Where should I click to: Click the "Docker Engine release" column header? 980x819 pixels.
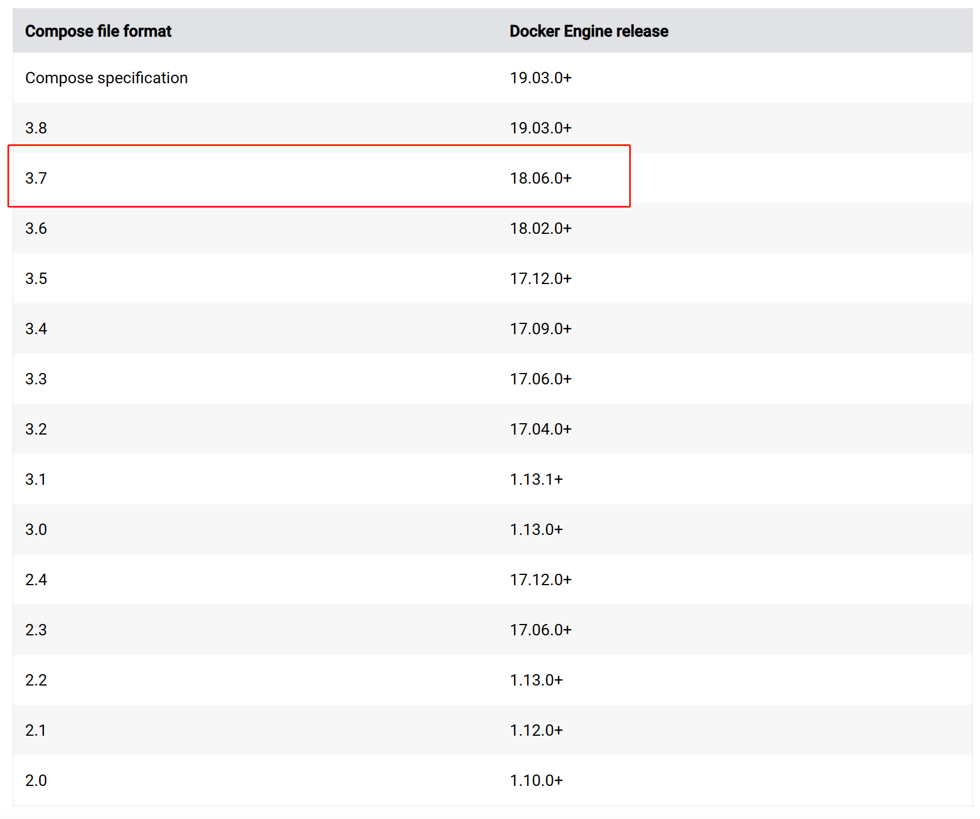[589, 31]
